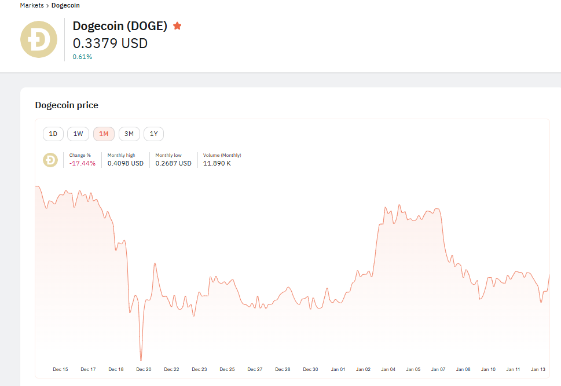Click the small Dogecoin icon in chart stats
This screenshot has width=561, height=386.
click(x=50, y=160)
